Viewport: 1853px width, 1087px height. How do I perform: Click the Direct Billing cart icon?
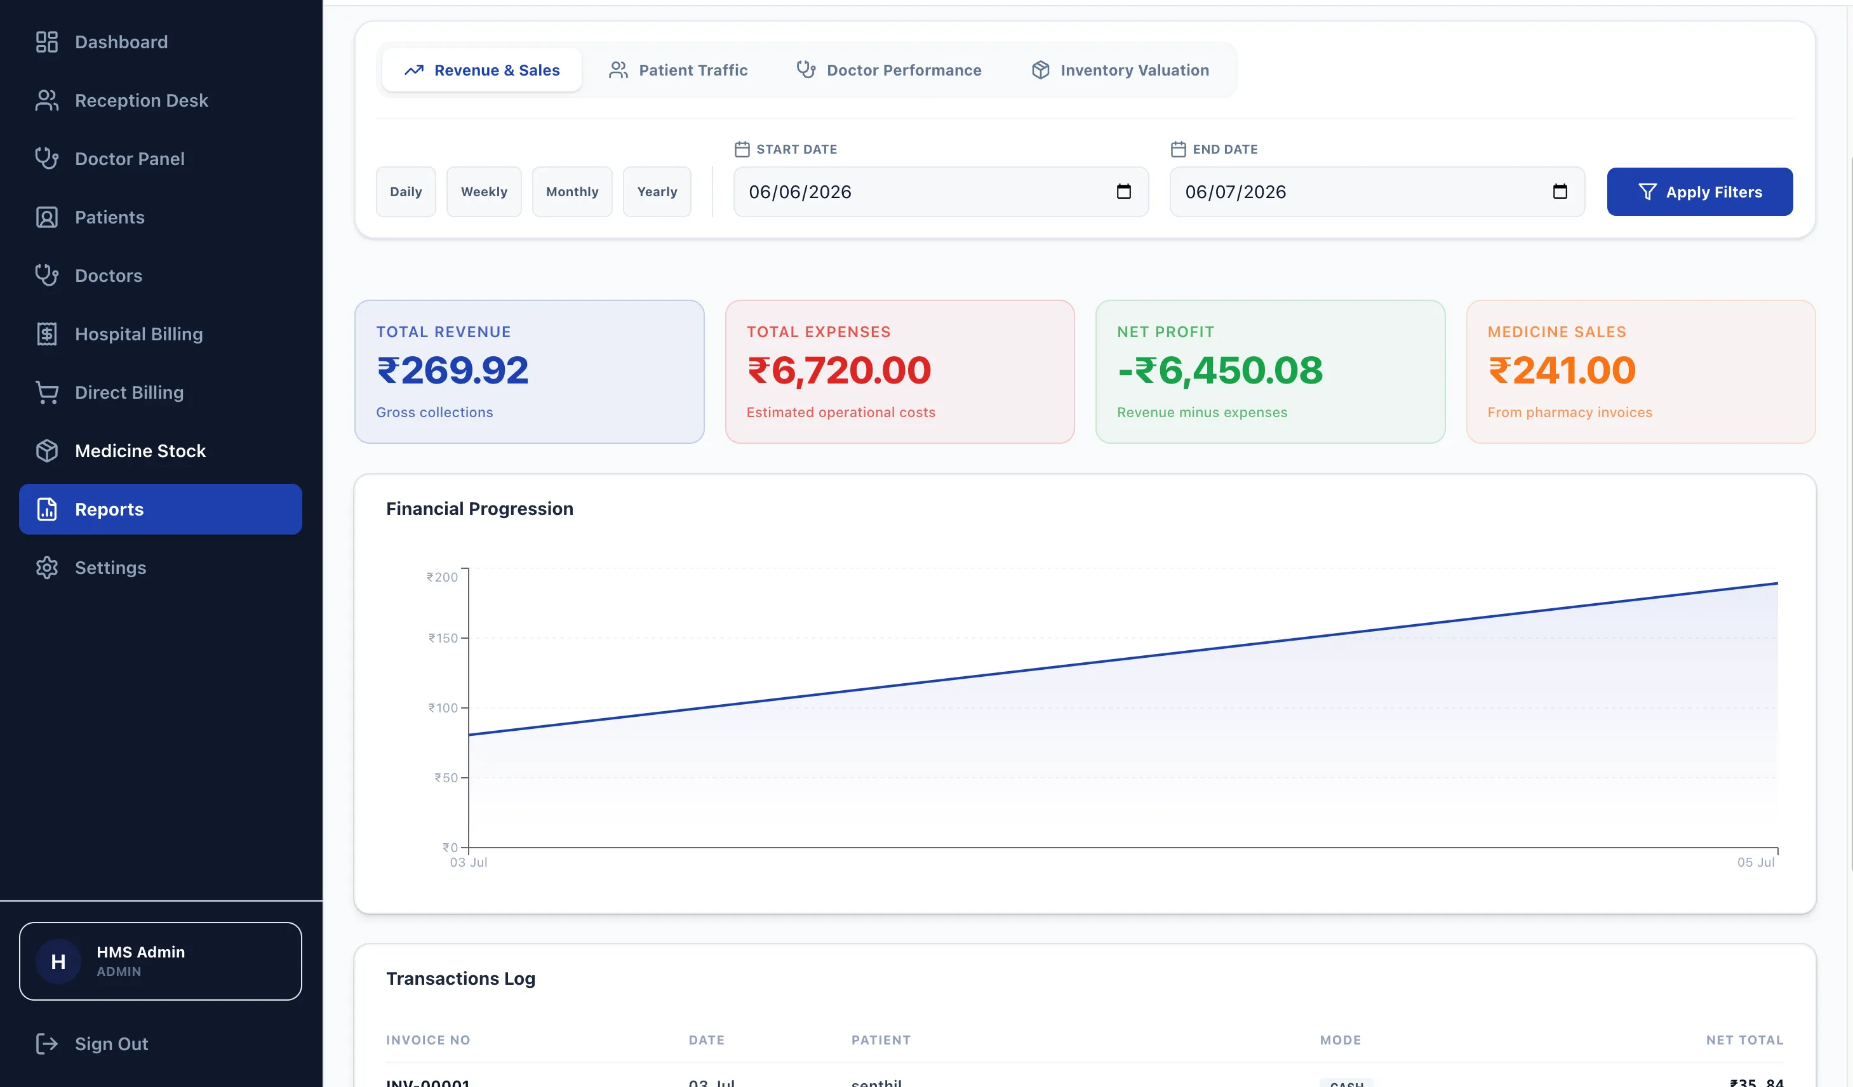(46, 392)
